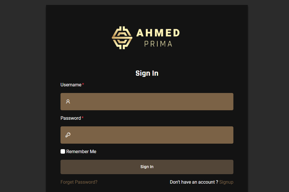The image size is (289, 192).
Task: Open the Forget Password? link
Action: (x=79, y=182)
